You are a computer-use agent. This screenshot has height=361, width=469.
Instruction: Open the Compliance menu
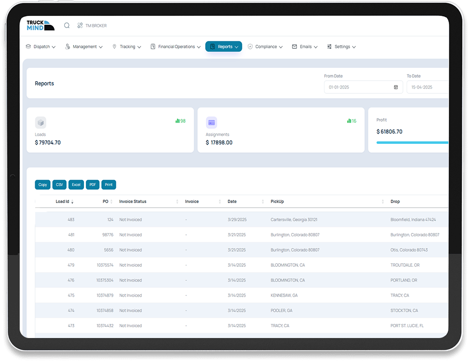(265, 46)
